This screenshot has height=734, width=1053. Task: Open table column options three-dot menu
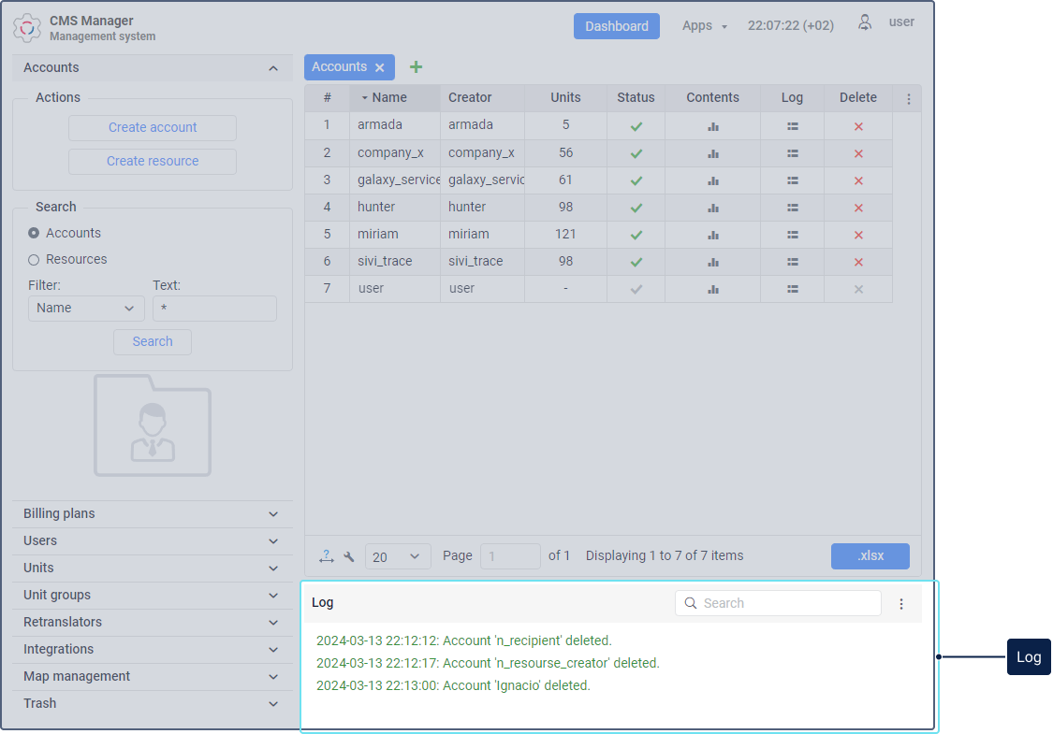(x=908, y=98)
